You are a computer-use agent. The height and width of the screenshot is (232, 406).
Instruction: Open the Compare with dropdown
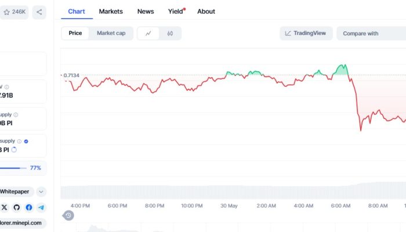[x=371, y=34]
